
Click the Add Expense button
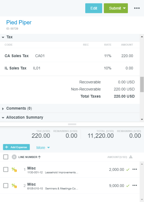16,147
